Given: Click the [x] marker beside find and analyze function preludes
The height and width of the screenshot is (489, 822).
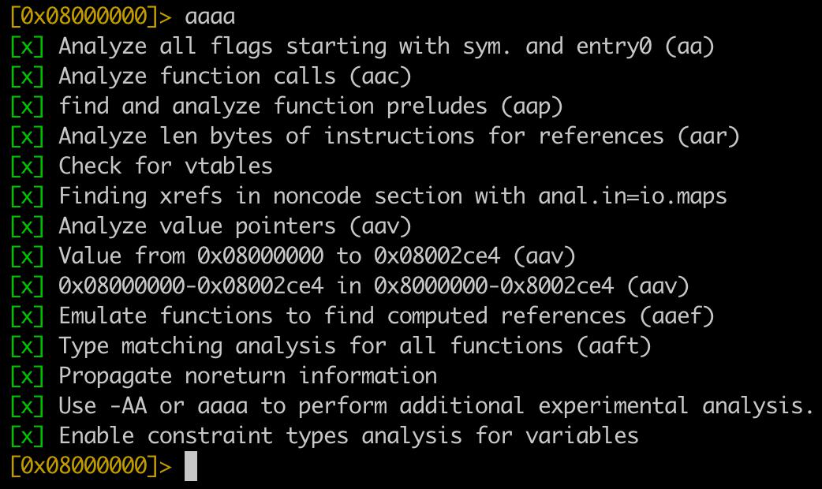Looking at the screenshot, I should [x=28, y=107].
